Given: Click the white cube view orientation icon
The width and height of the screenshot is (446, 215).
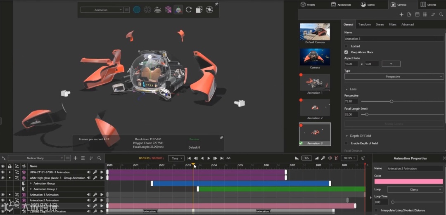Looking at the screenshot, I should coord(199,10).
